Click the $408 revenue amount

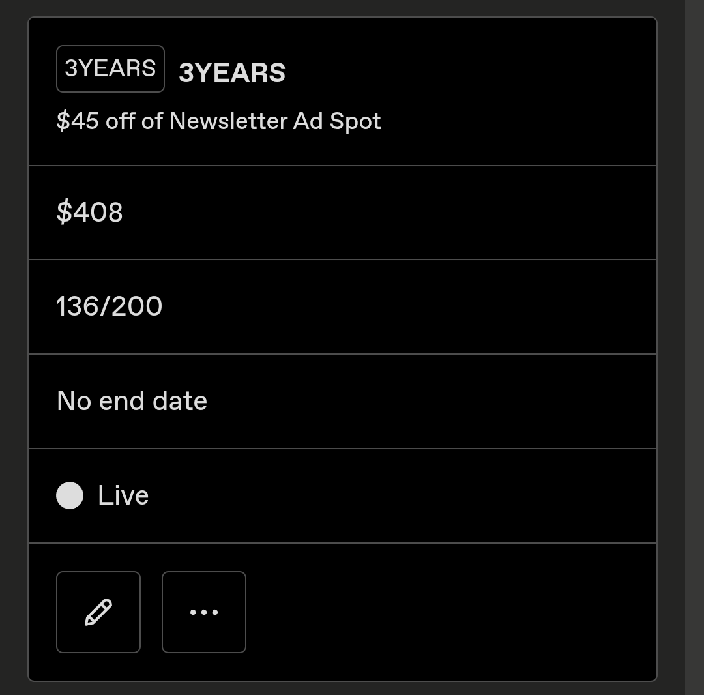pos(90,213)
